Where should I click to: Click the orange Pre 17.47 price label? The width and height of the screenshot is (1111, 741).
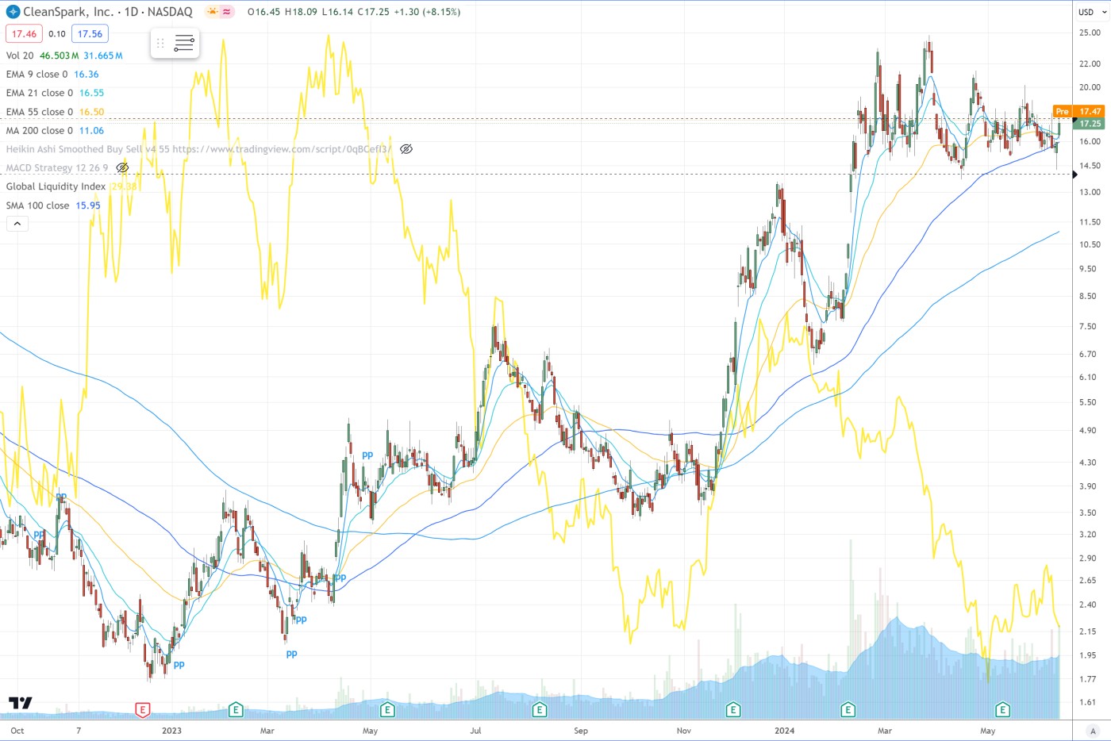pyautogui.click(x=1078, y=111)
